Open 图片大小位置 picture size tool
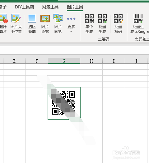 pos(16,23)
